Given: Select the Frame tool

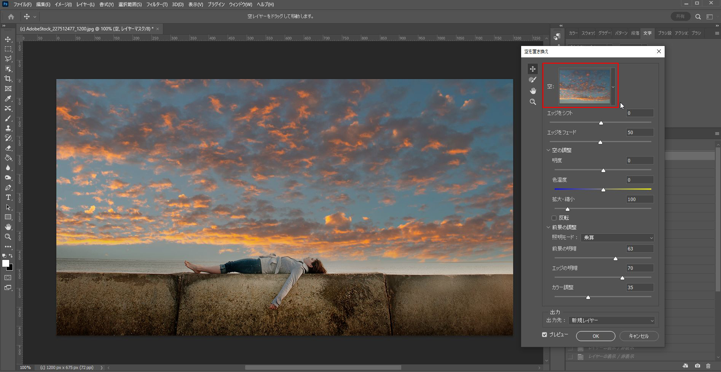Looking at the screenshot, I should pos(8,89).
